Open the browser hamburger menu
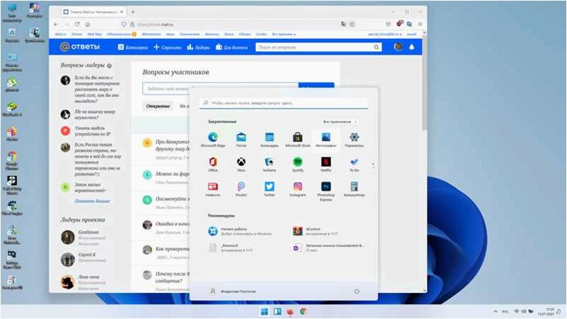The image size is (567, 319). pyautogui.click(x=420, y=24)
